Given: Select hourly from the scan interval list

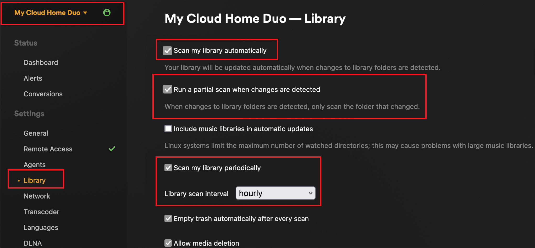Looking at the screenshot, I should click(x=275, y=193).
